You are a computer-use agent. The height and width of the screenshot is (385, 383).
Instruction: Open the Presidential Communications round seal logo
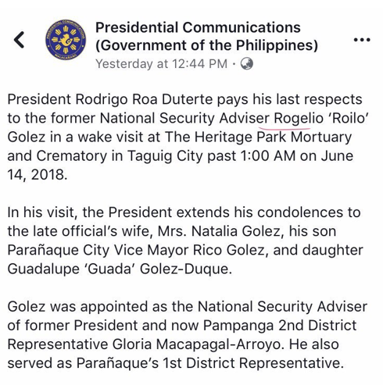pyautogui.click(x=66, y=40)
